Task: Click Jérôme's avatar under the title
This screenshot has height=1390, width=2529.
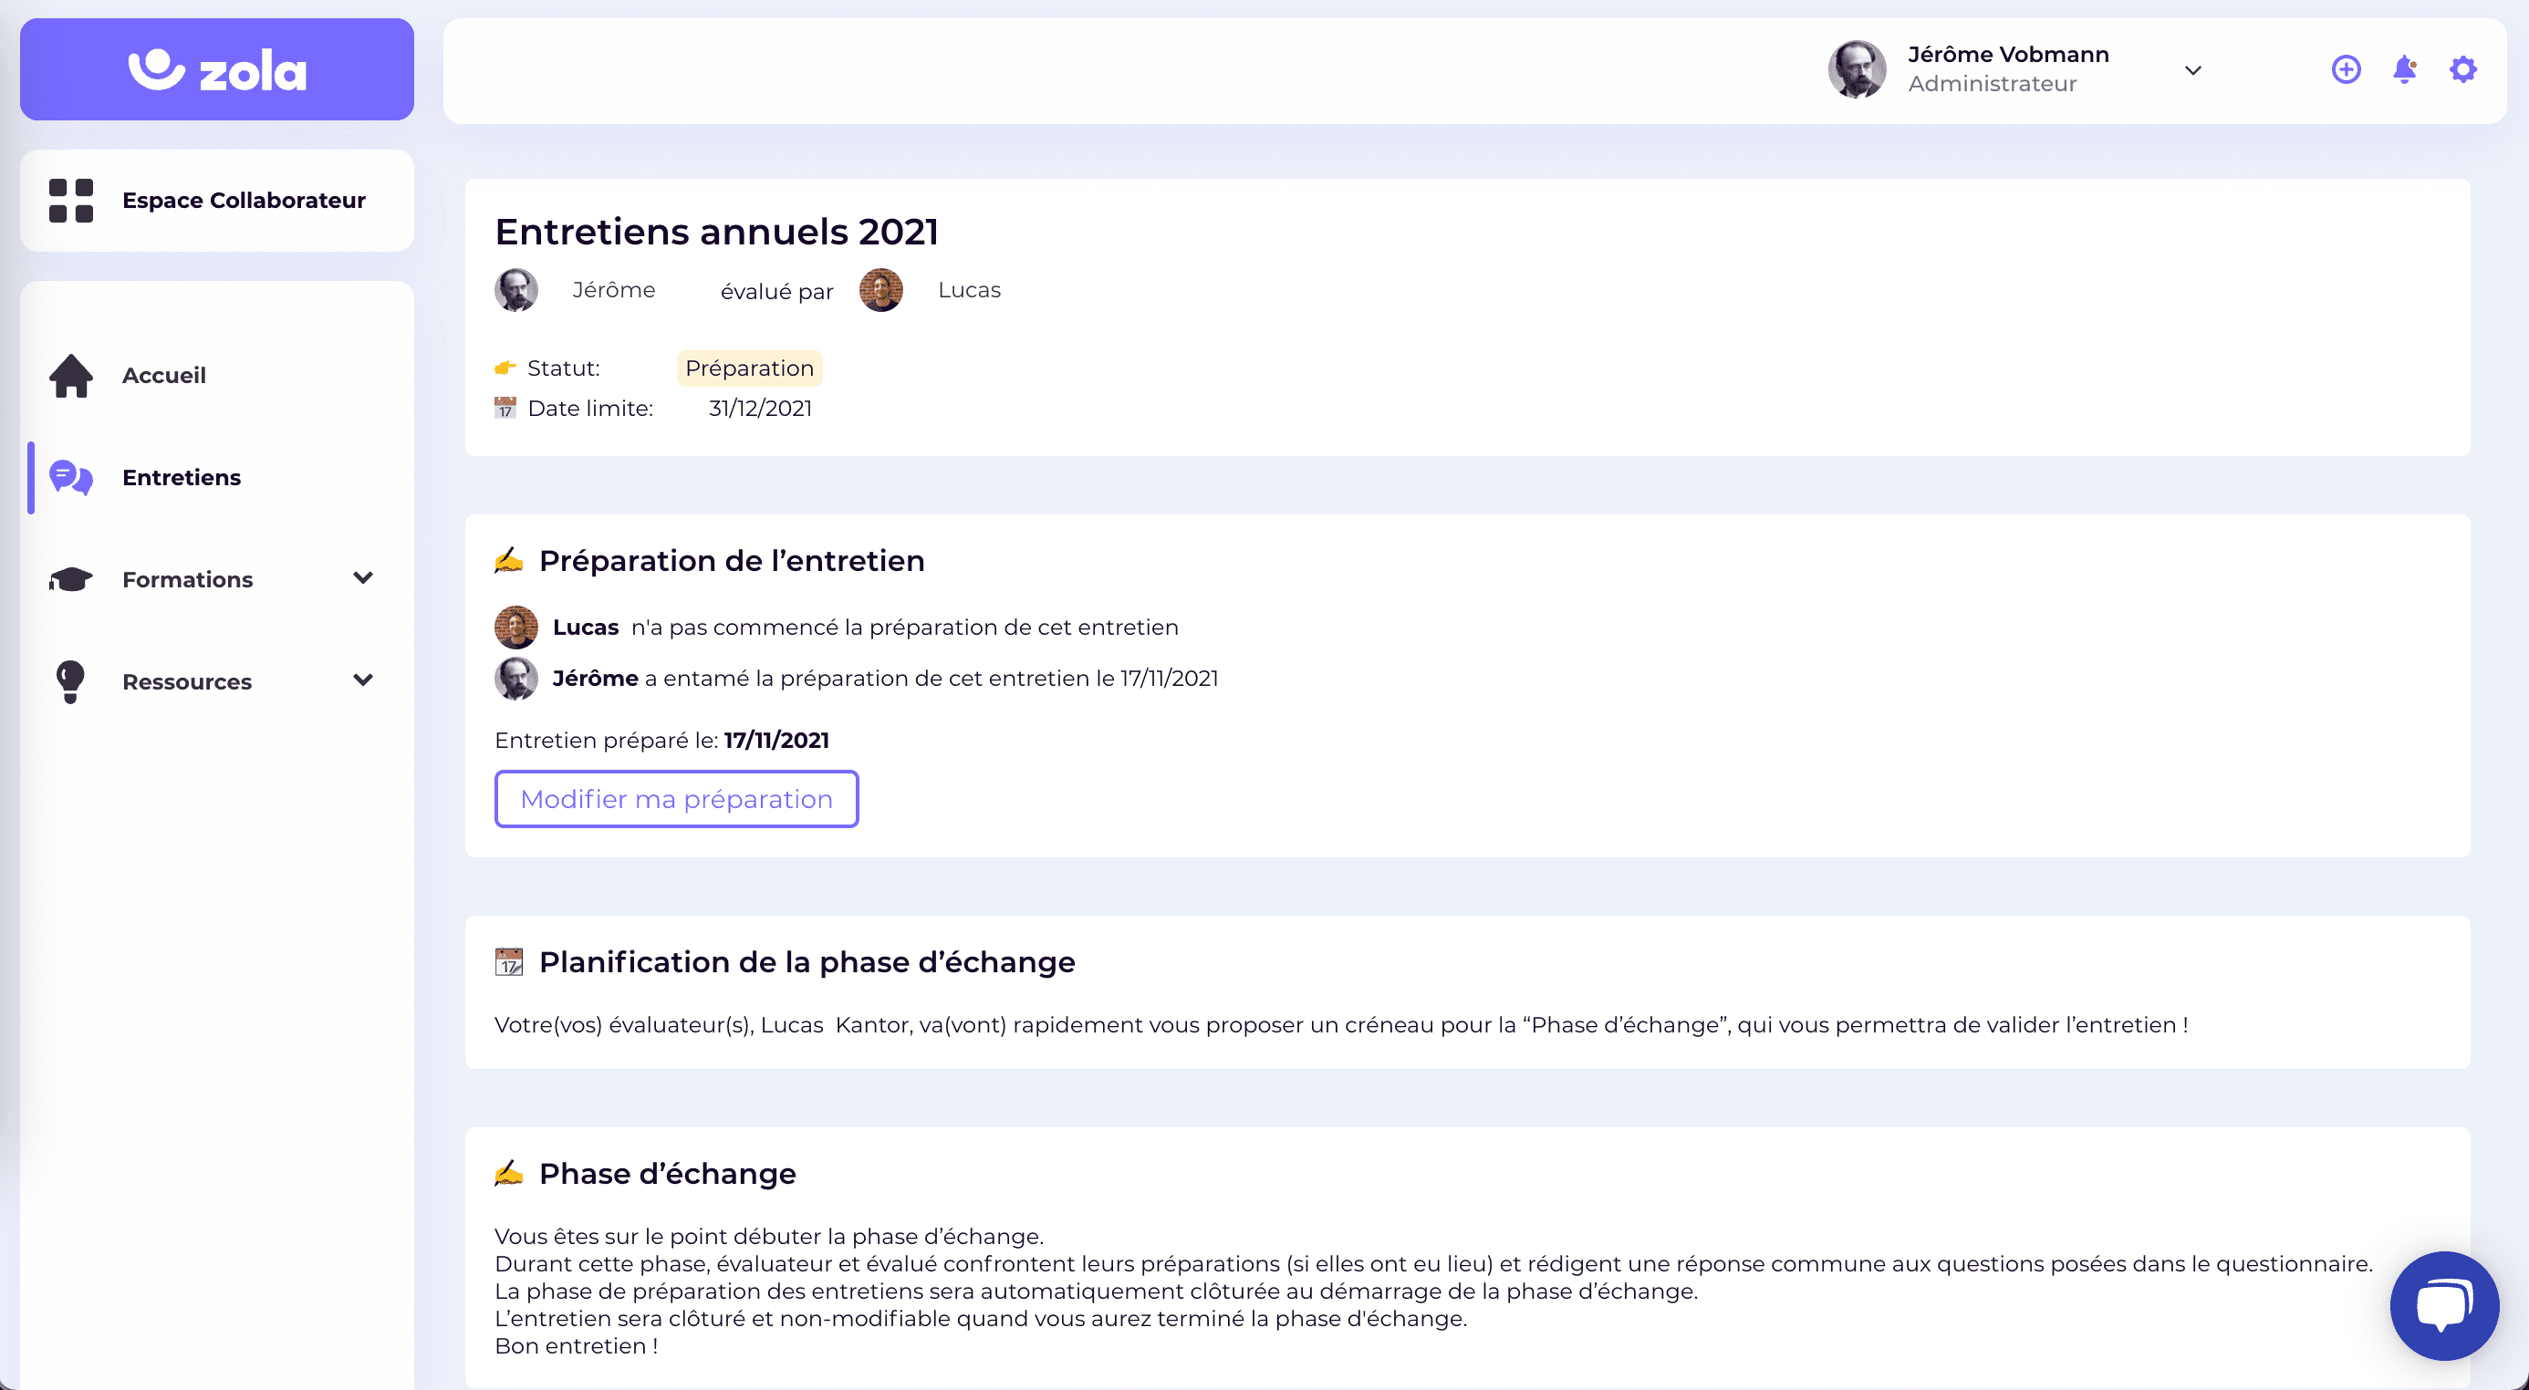Action: coord(516,291)
